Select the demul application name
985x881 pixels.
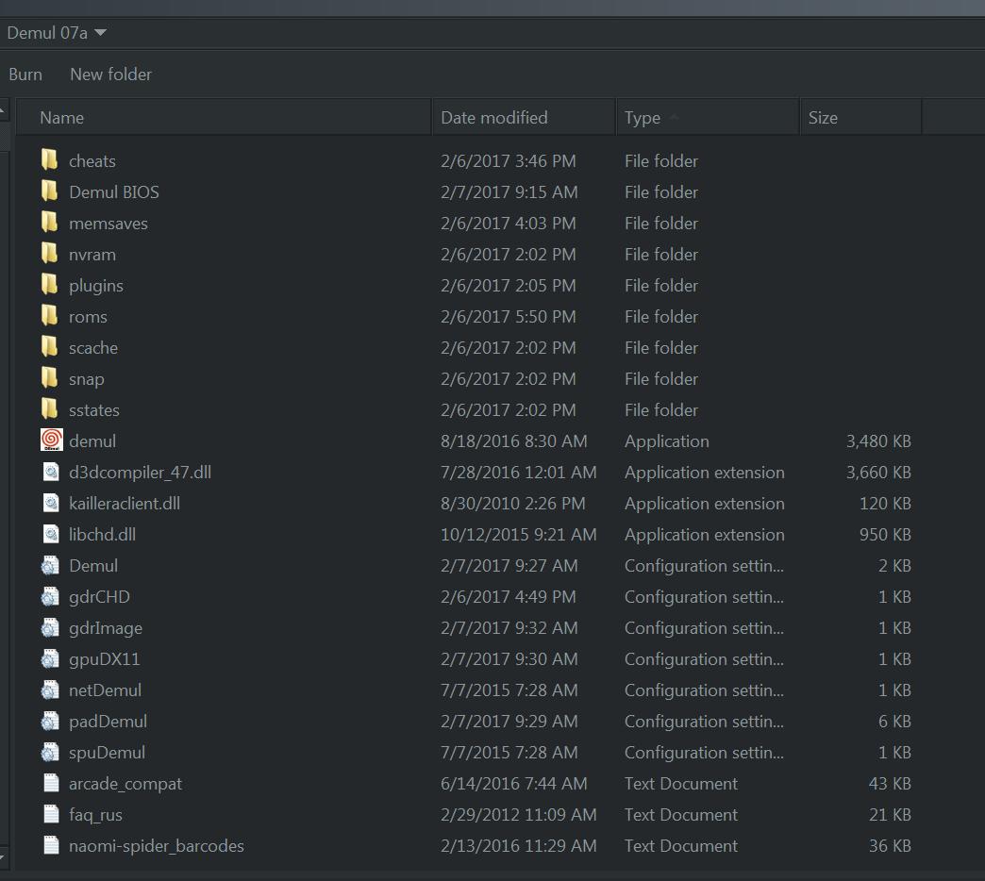[92, 440]
